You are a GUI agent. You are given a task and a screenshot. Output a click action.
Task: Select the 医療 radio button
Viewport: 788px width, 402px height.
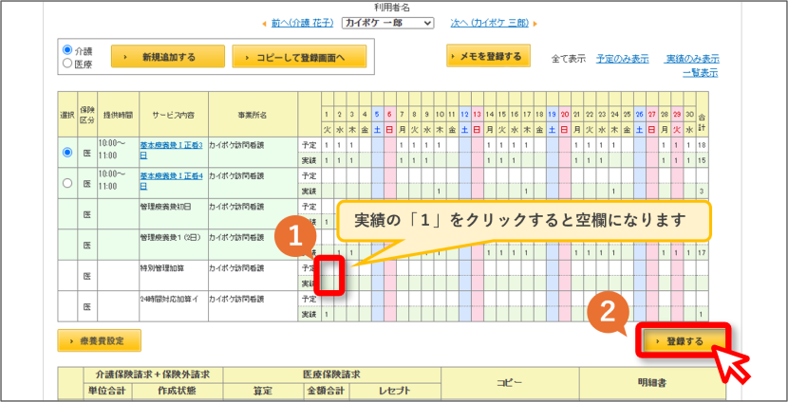pyautogui.click(x=67, y=64)
